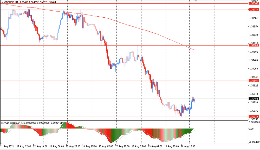Click the MACD_color(5,34,5) indicator label
260x150 pixels.
(12, 123)
